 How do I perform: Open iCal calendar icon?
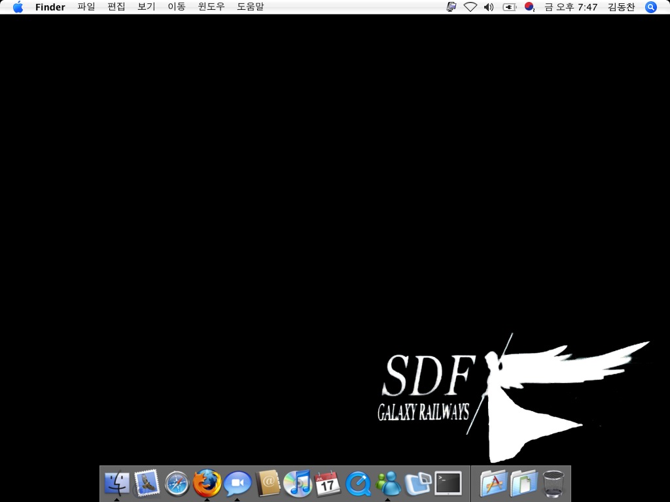[x=328, y=484]
